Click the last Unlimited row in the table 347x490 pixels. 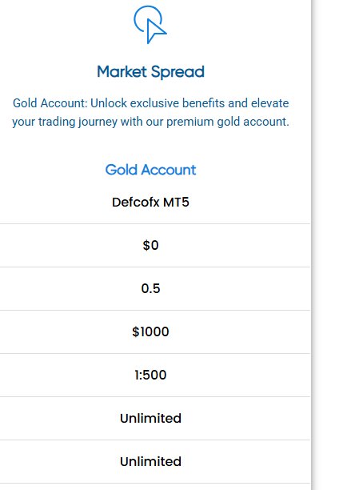click(x=151, y=461)
